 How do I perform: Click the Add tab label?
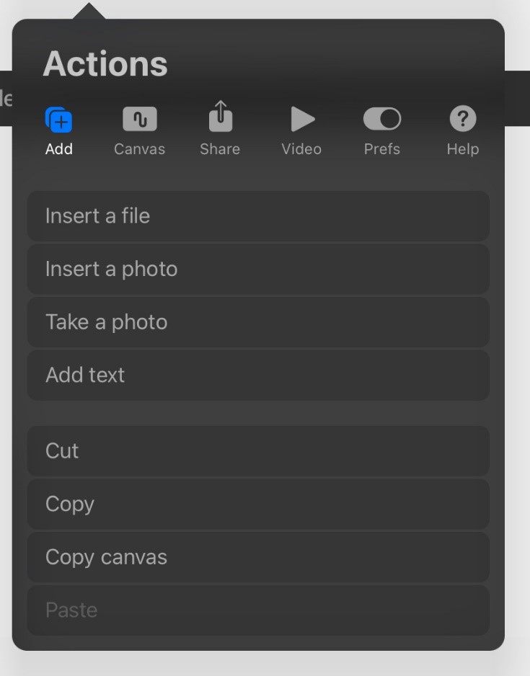pos(58,149)
